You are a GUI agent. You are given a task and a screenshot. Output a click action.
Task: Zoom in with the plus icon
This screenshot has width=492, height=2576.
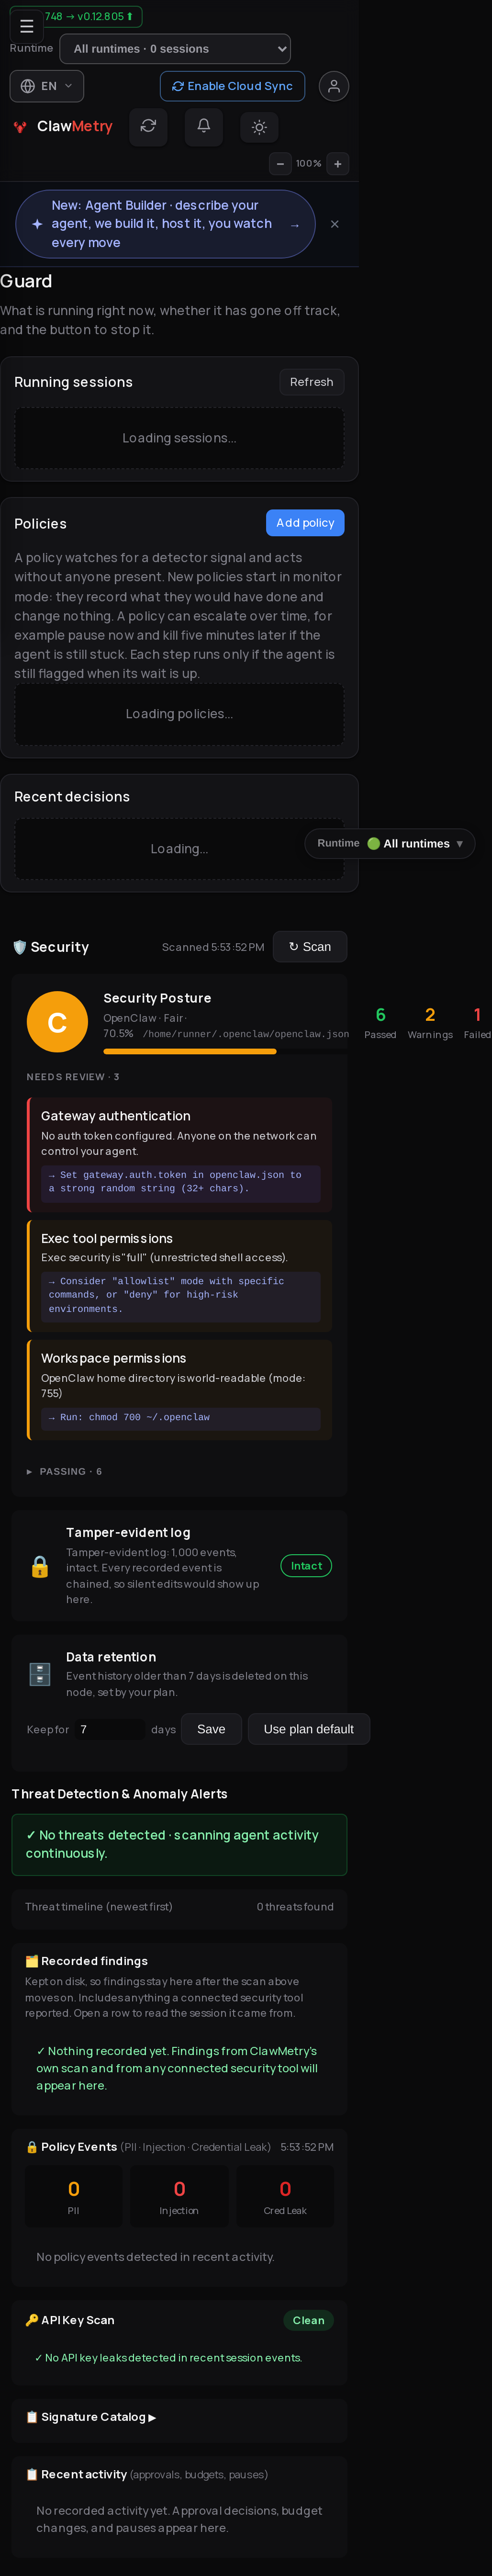click(338, 163)
